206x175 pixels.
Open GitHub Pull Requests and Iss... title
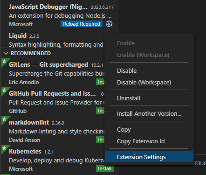coord(52,94)
